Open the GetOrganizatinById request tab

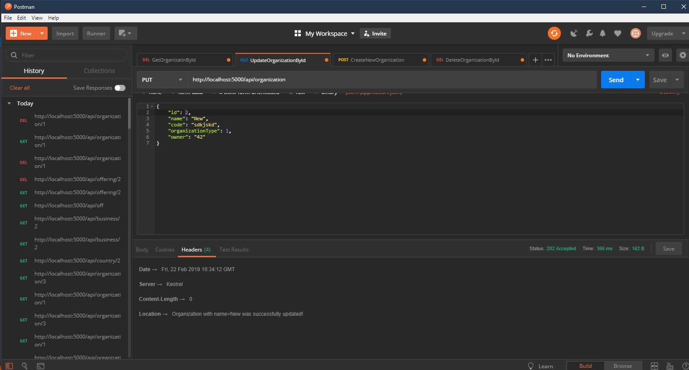pos(185,60)
